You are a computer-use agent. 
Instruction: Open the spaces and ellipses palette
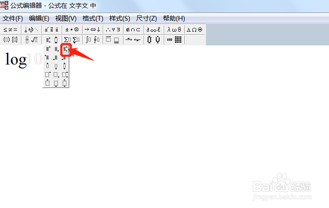[31, 30]
